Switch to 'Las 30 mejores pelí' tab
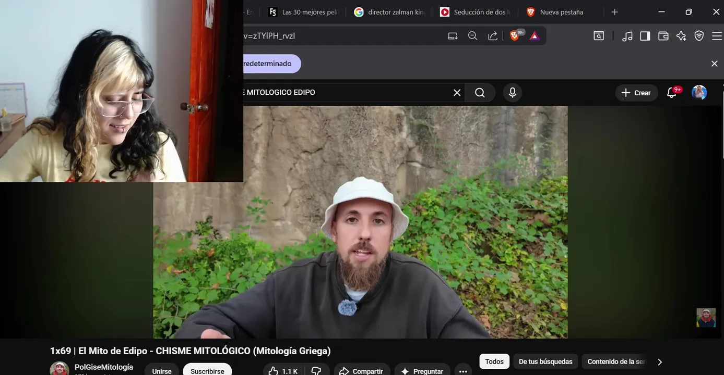The height and width of the screenshot is (375, 724). point(304,12)
